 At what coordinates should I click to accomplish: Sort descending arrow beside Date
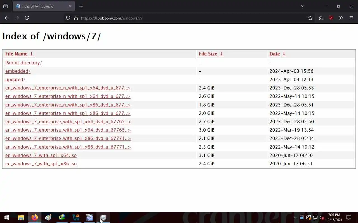[284, 54]
